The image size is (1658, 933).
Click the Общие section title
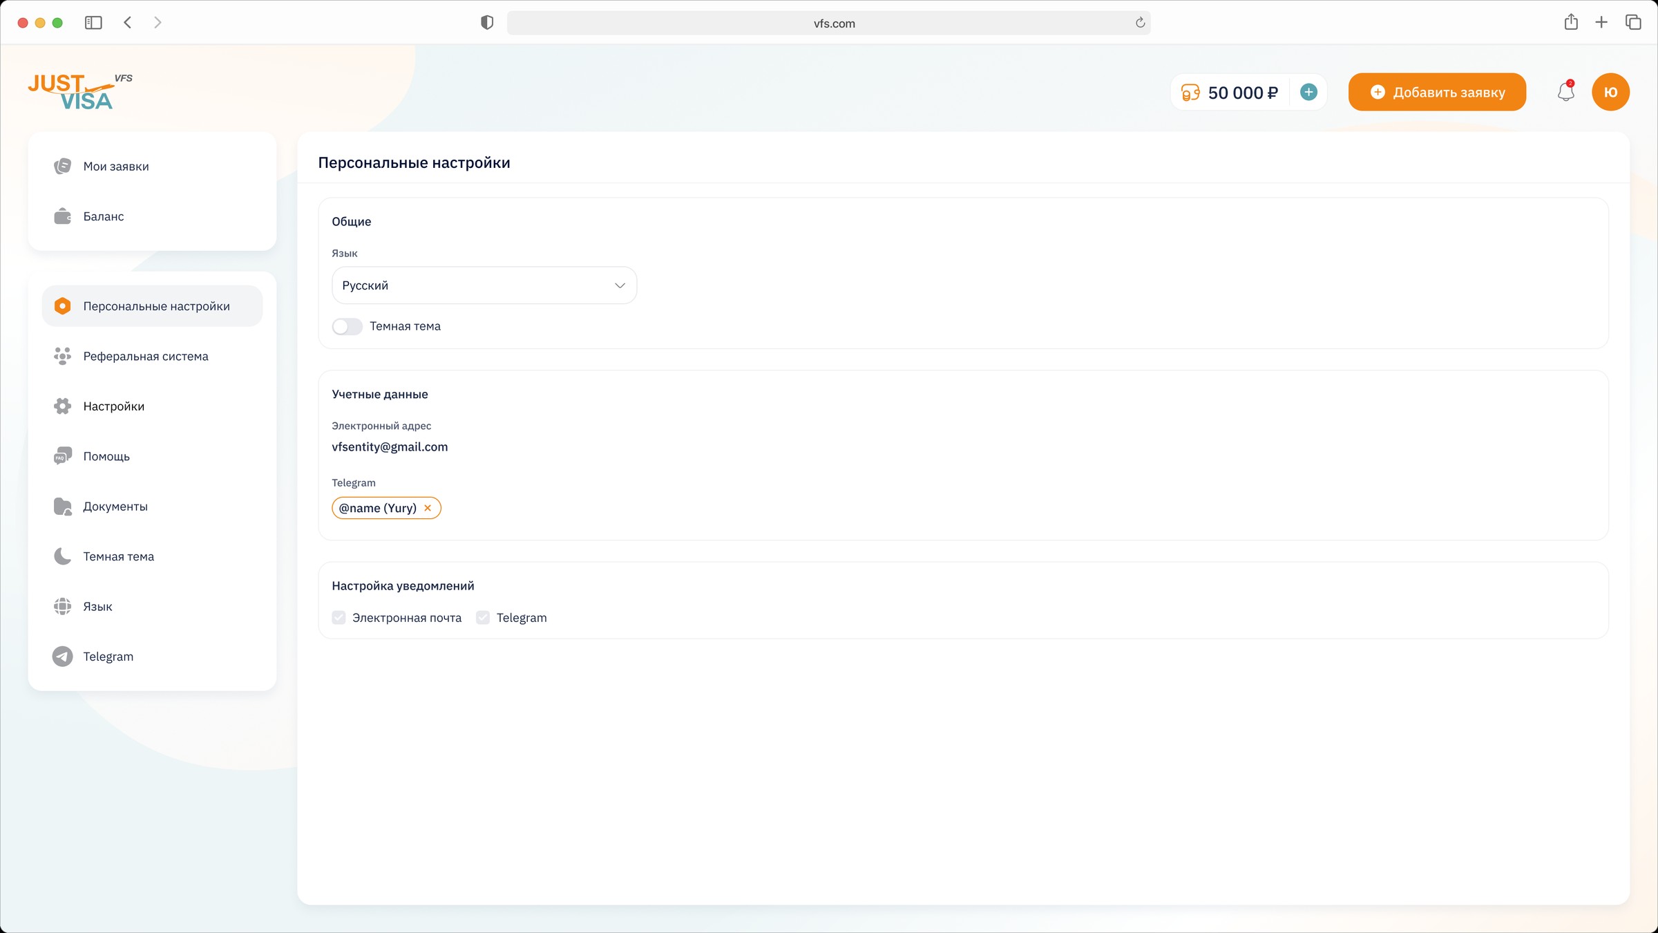pos(351,222)
